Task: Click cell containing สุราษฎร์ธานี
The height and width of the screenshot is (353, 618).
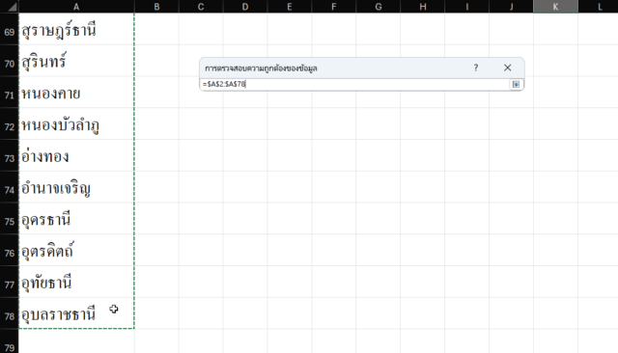Action: [76, 29]
